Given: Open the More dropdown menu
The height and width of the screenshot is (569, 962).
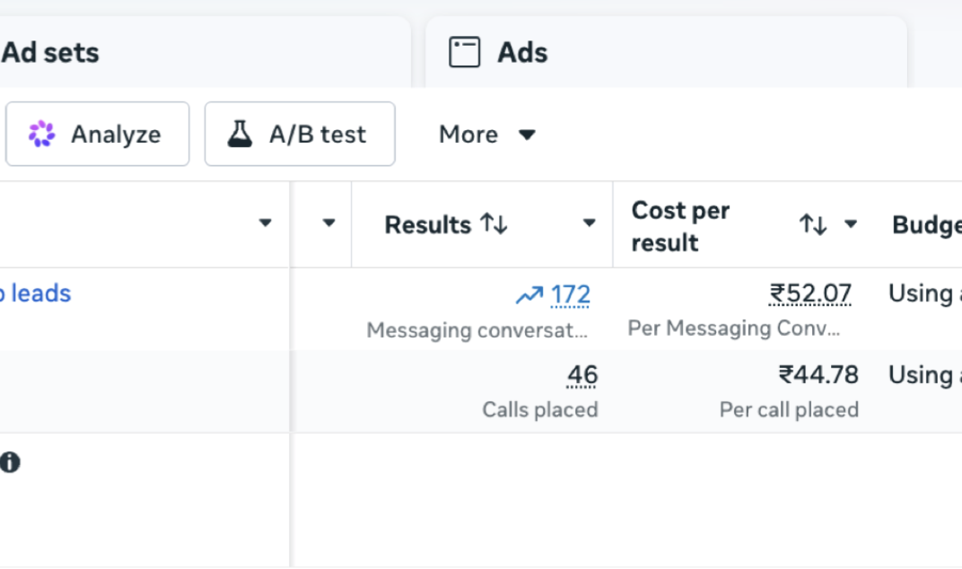Looking at the screenshot, I should (x=487, y=135).
